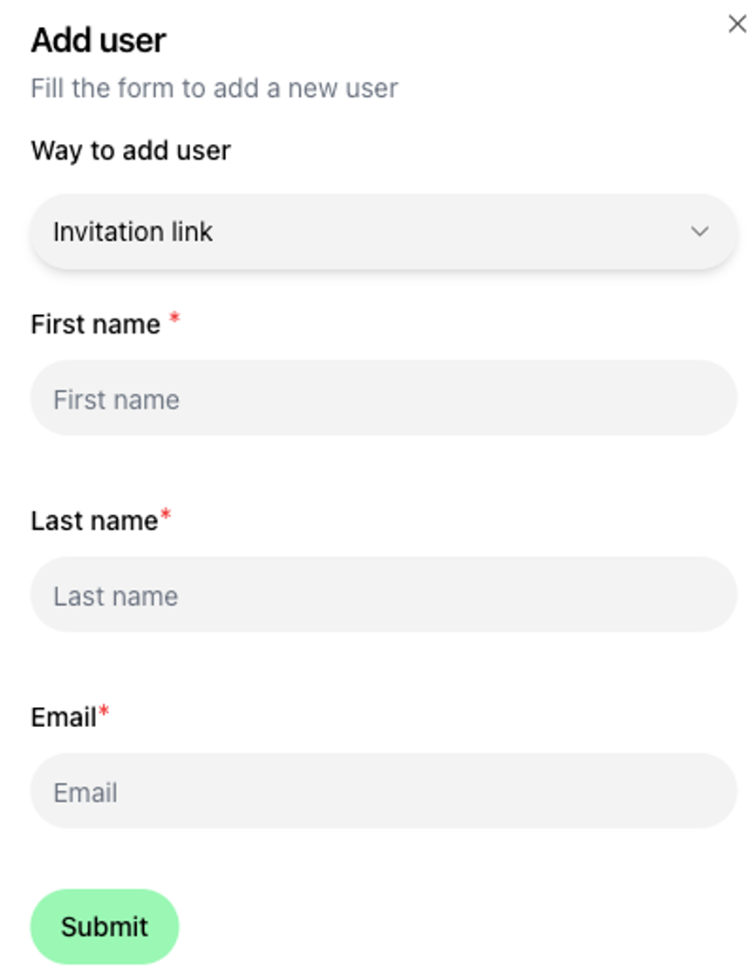This screenshot has height=975, width=751.
Task: Click inside the Last name field
Action: (384, 594)
